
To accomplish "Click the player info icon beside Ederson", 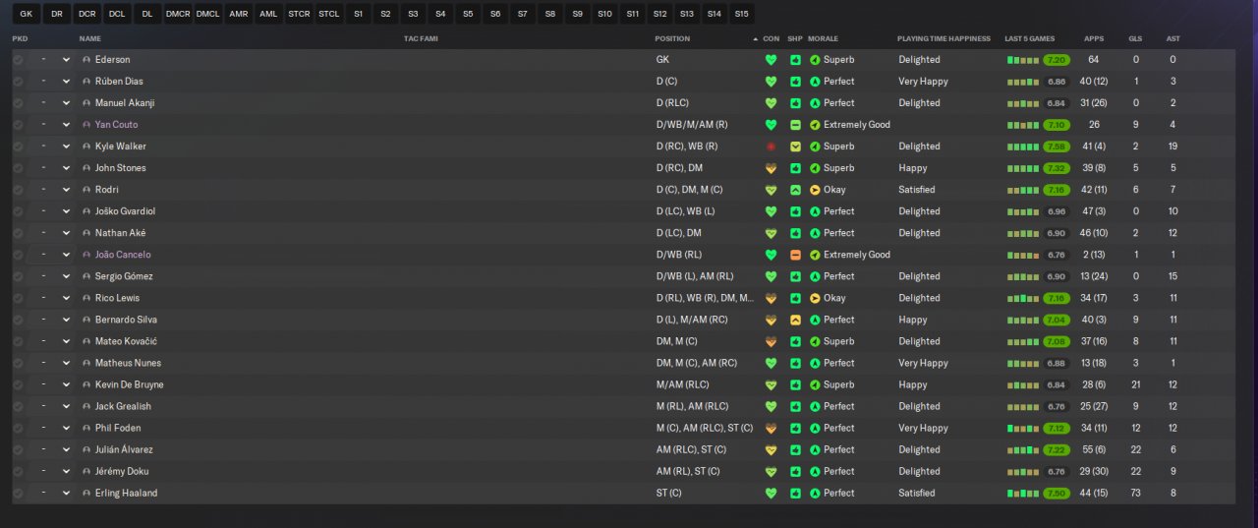I will click(x=86, y=60).
